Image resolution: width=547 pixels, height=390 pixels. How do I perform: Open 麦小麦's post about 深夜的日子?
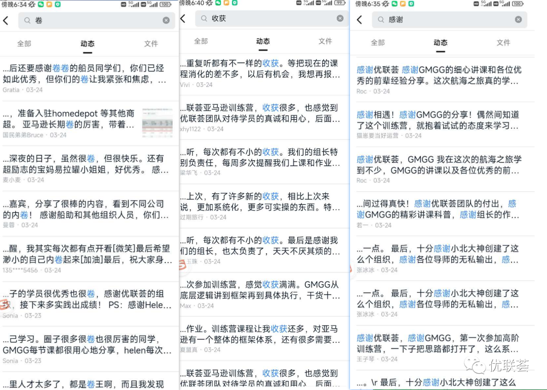coord(89,168)
